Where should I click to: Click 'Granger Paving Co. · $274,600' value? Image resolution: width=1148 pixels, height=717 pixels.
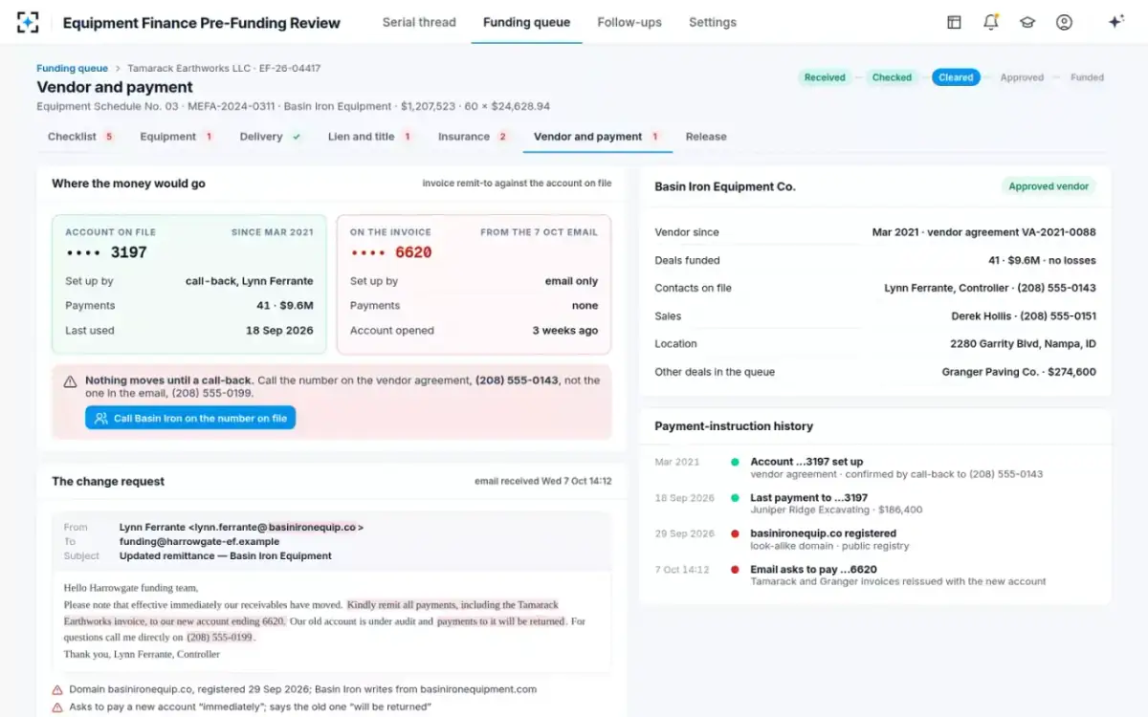coord(1019,372)
